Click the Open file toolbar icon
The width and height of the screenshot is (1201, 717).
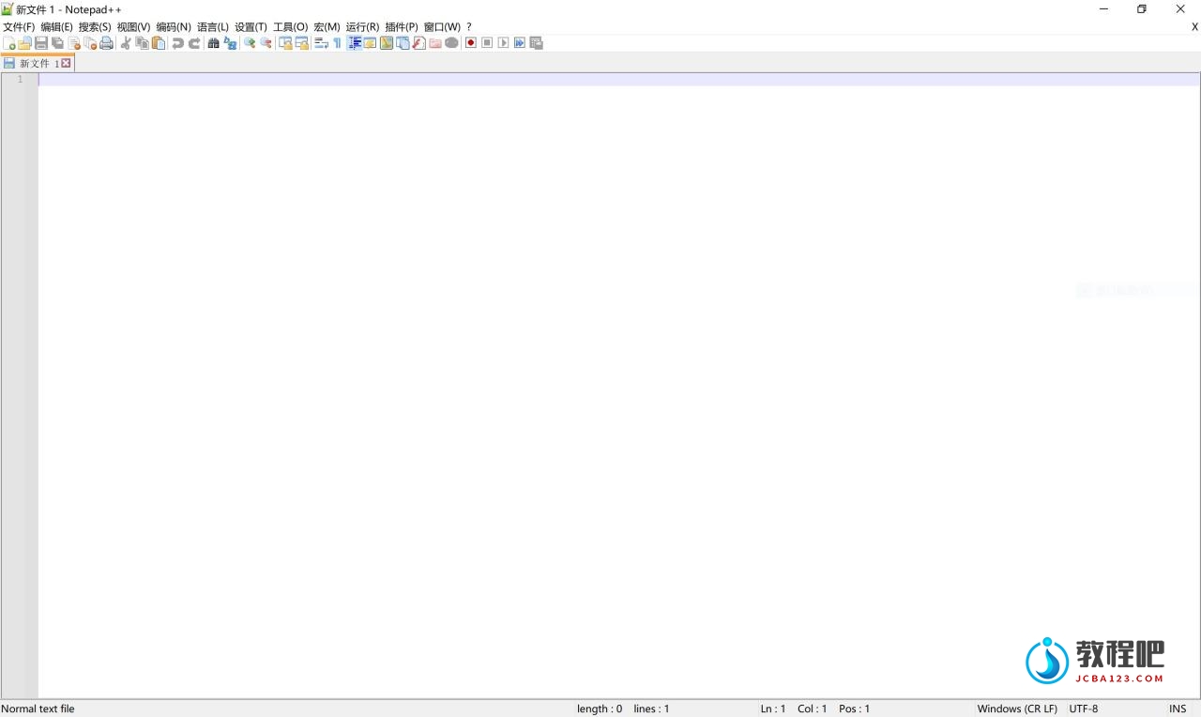coord(24,43)
